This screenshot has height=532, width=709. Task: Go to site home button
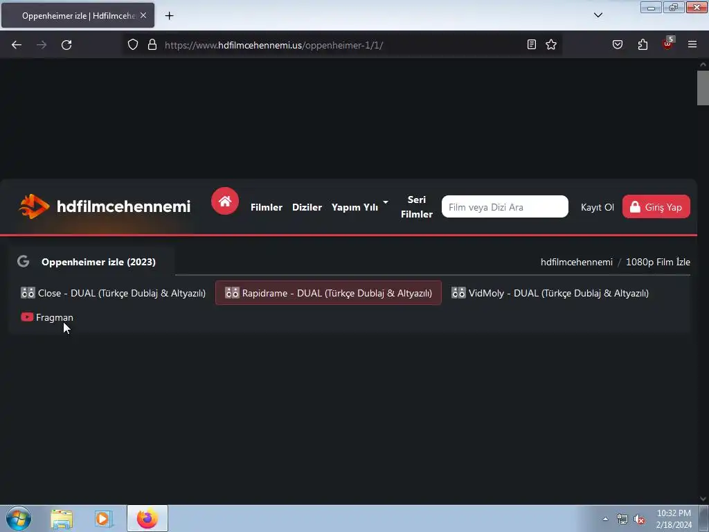tap(225, 201)
